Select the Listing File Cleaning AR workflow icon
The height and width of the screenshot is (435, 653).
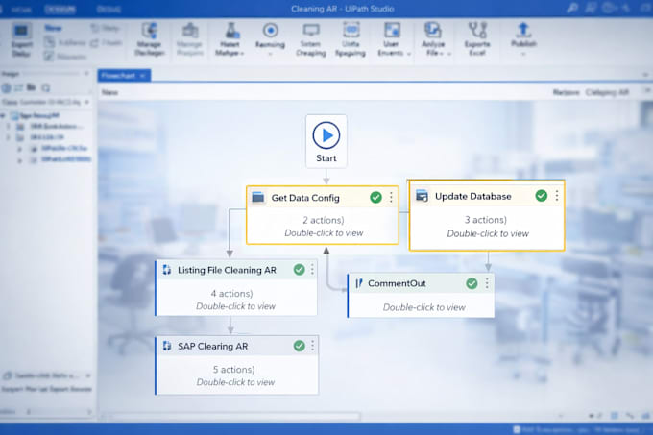[x=167, y=270]
